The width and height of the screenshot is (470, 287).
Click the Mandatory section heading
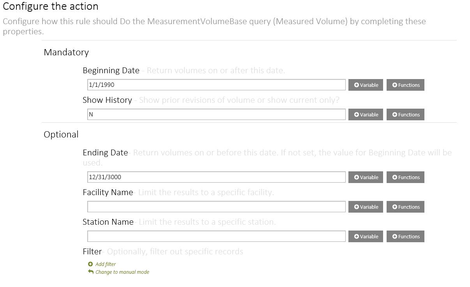(66, 52)
